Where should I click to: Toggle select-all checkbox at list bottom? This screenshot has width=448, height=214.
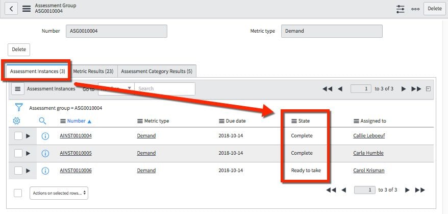(18, 193)
